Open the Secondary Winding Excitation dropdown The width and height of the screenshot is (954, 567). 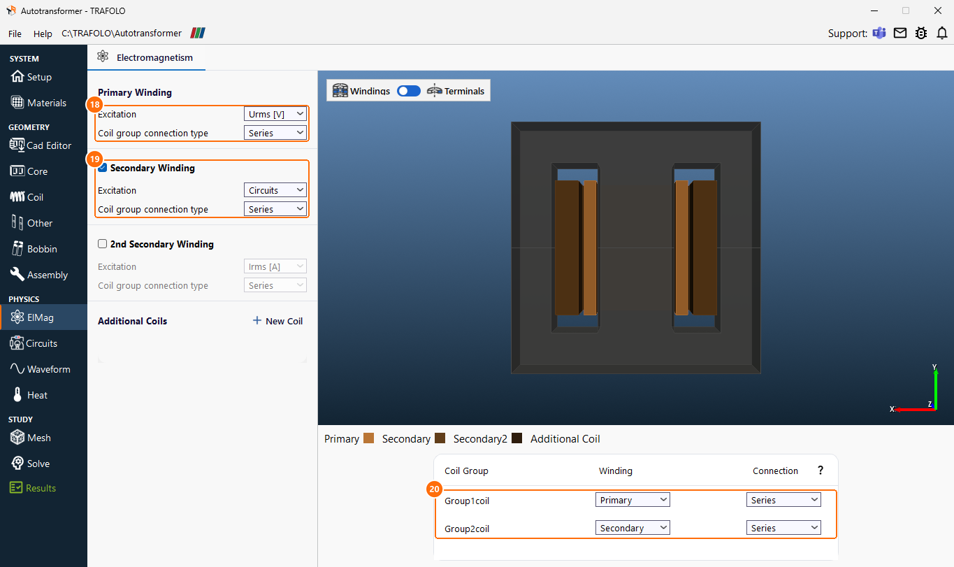point(275,190)
